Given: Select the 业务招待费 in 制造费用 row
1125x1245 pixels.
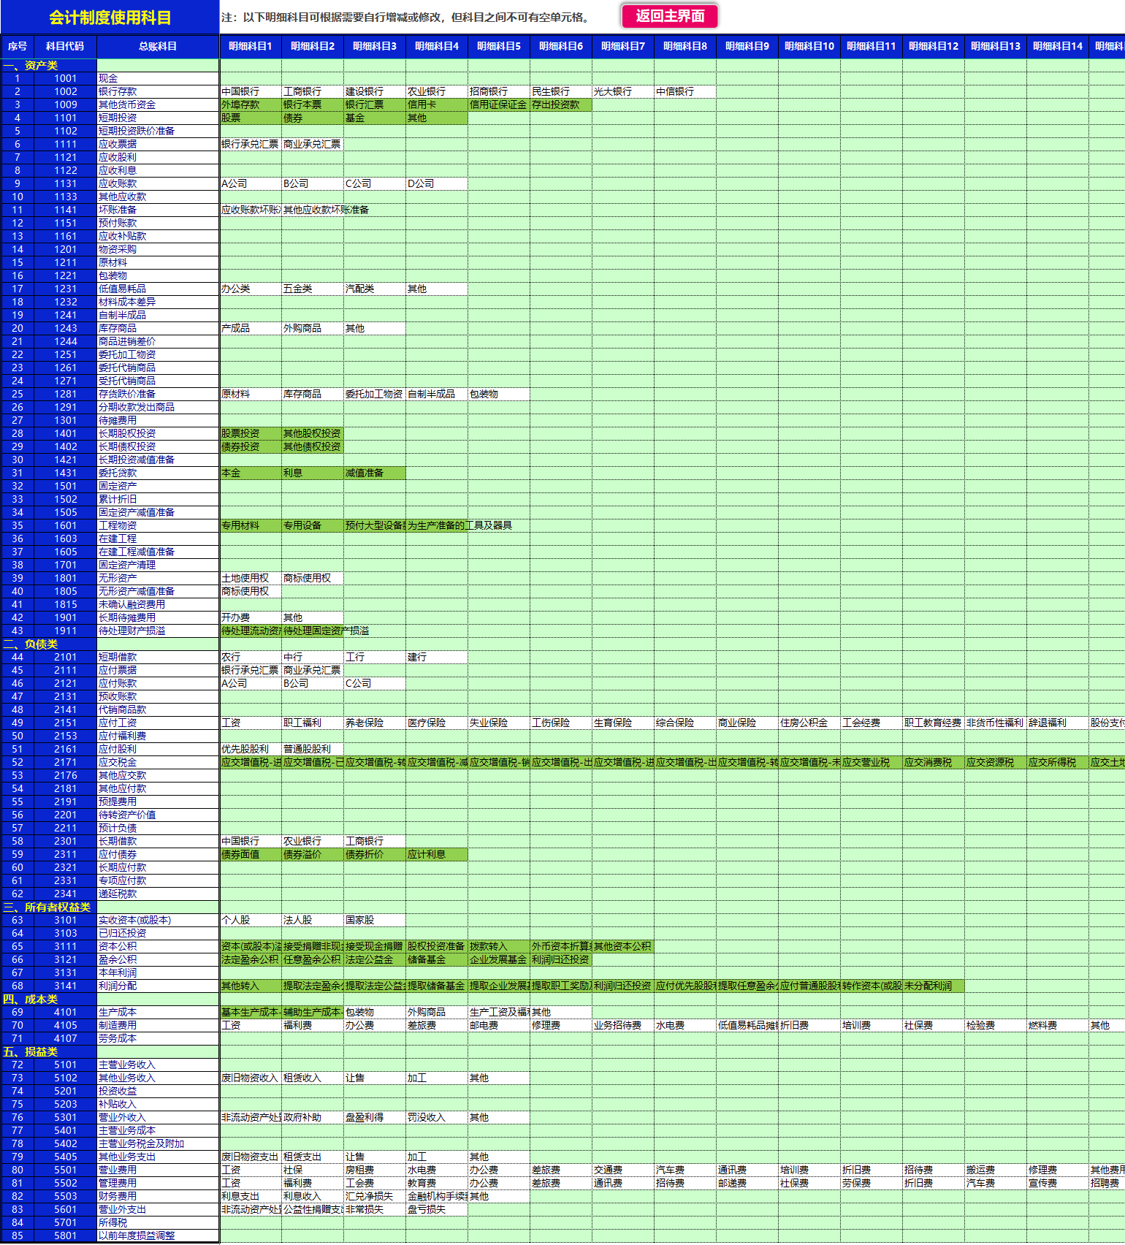Looking at the screenshot, I should (x=623, y=1025).
